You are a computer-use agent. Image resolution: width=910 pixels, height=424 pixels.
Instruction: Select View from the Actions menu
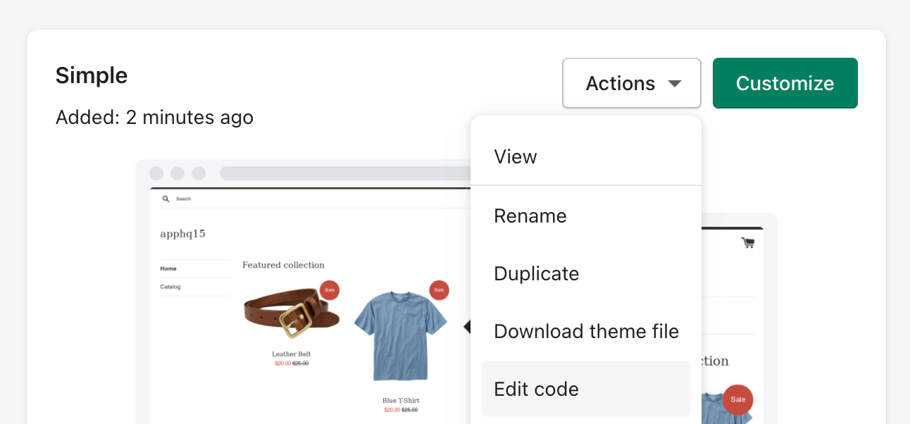pos(516,156)
